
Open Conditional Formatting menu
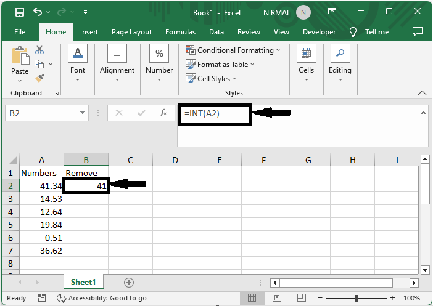click(233, 50)
